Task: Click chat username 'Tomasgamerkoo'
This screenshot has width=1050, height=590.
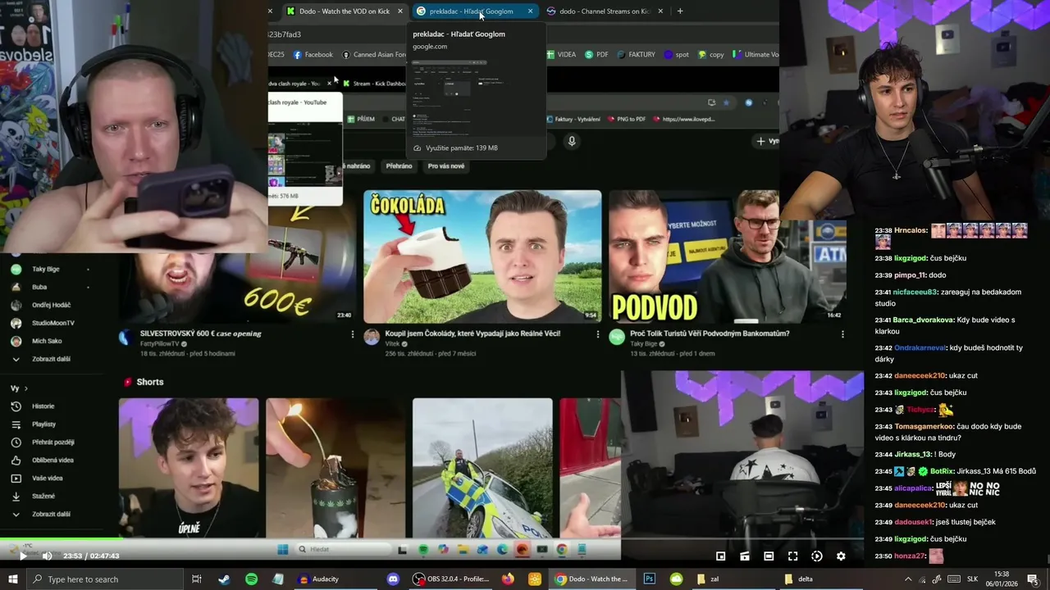Action: 924,427
